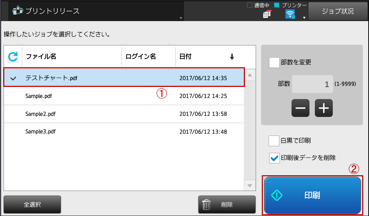Click the Wi-Fi printer status icon

[x=290, y=14]
